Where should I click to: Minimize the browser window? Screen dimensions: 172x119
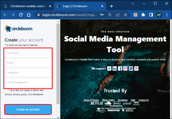point(144,3)
